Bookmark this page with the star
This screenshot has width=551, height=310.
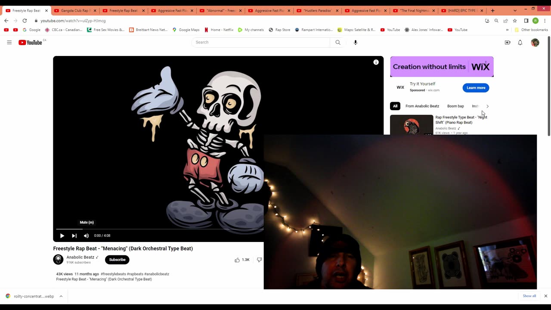point(514,21)
